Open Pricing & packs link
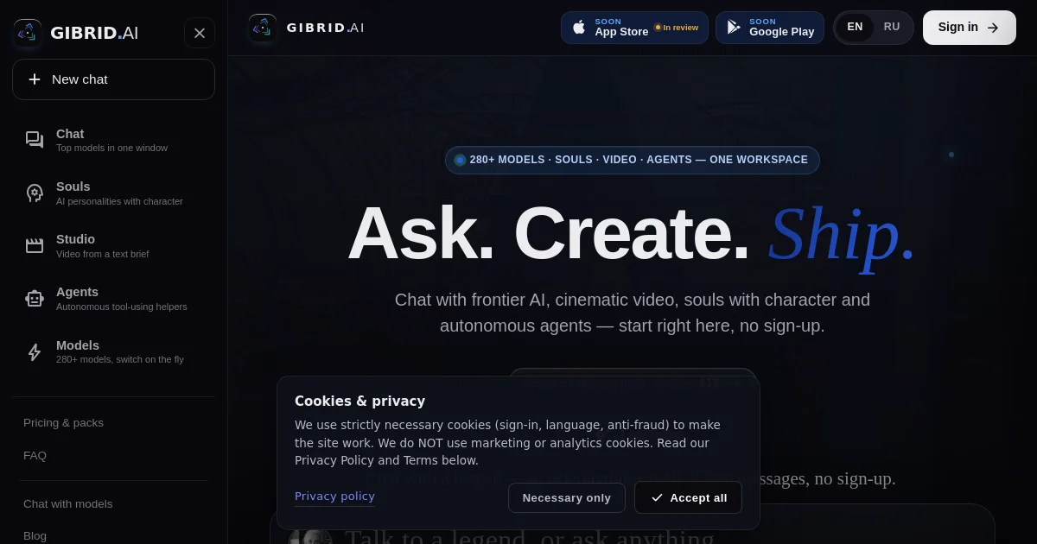The height and width of the screenshot is (544, 1037). click(63, 423)
